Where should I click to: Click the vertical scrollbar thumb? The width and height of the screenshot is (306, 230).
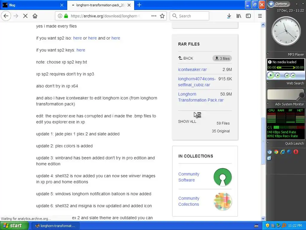pyautogui.click(x=263, y=141)
